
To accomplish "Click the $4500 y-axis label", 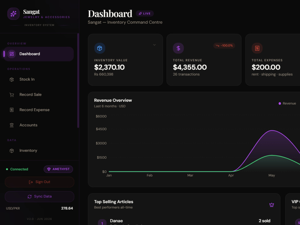I will pyautogui.click(x=101, y=129).
